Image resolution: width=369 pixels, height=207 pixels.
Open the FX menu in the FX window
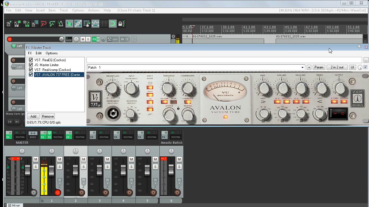pyautogui.click(x=30, y=53)
